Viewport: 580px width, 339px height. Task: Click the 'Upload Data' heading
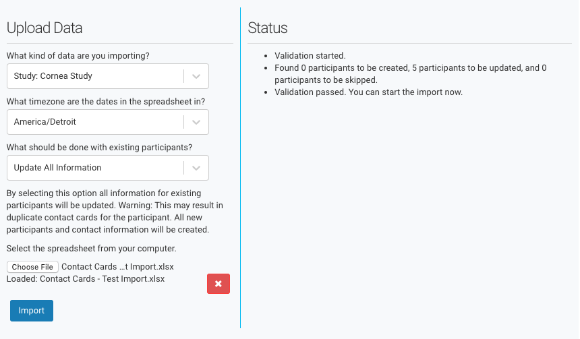pyautogui.click(x=45, y=28)
